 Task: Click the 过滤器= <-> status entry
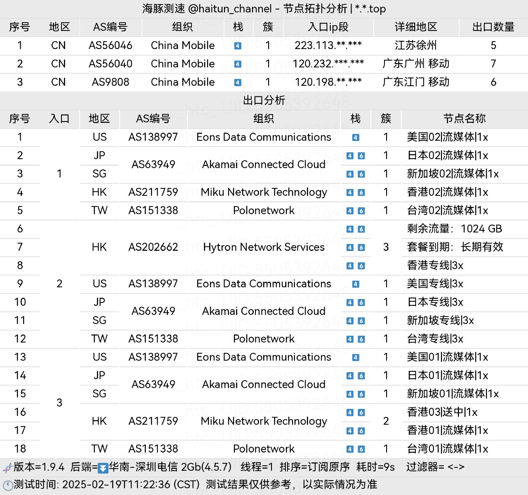435,467
